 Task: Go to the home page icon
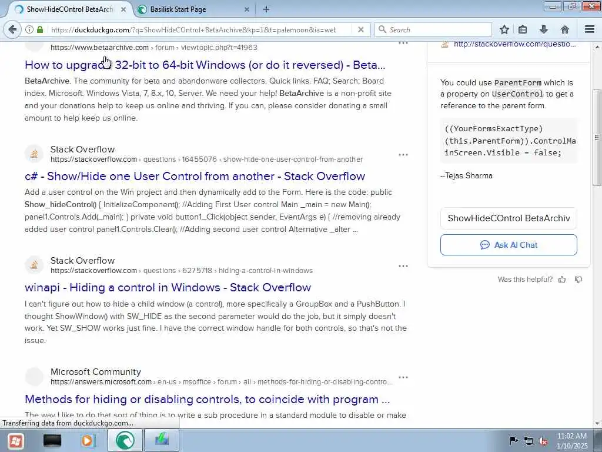564,29
